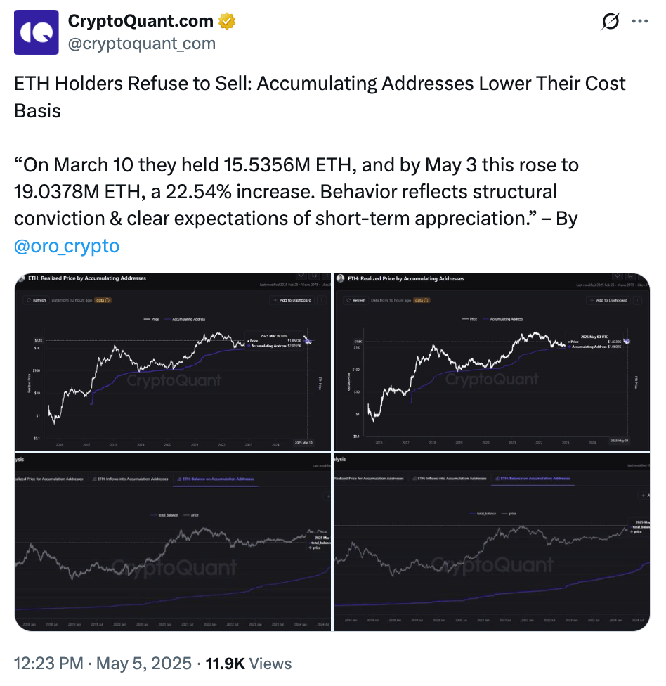The width and height of the screenshot is (666, 686).
Task: Open the @oro_crypto mention link
Action: click(x=67, y=246)
